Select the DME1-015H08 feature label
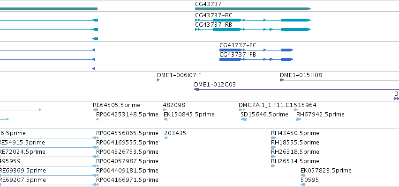 (x=301, y=75)
